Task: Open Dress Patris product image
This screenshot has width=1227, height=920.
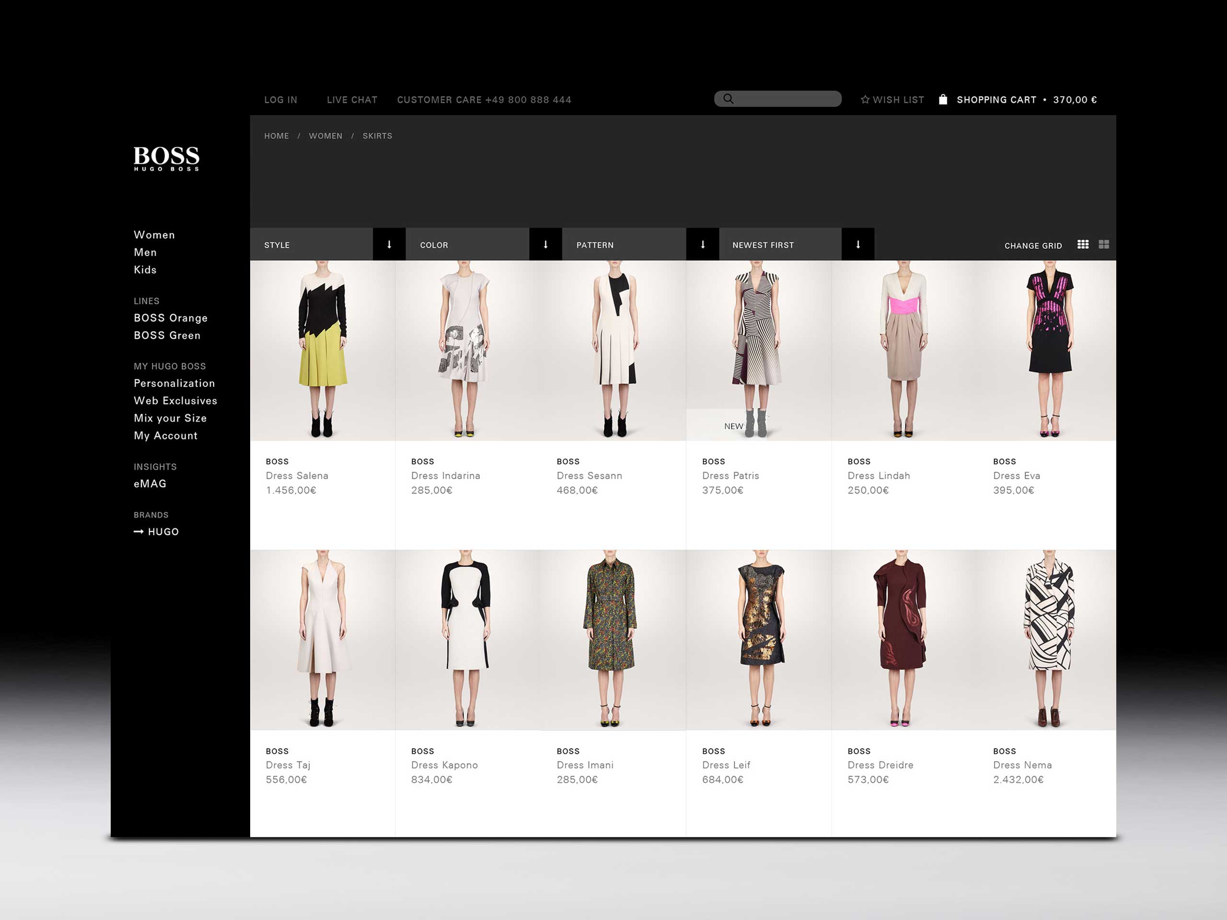Action: tap(758, 350)
